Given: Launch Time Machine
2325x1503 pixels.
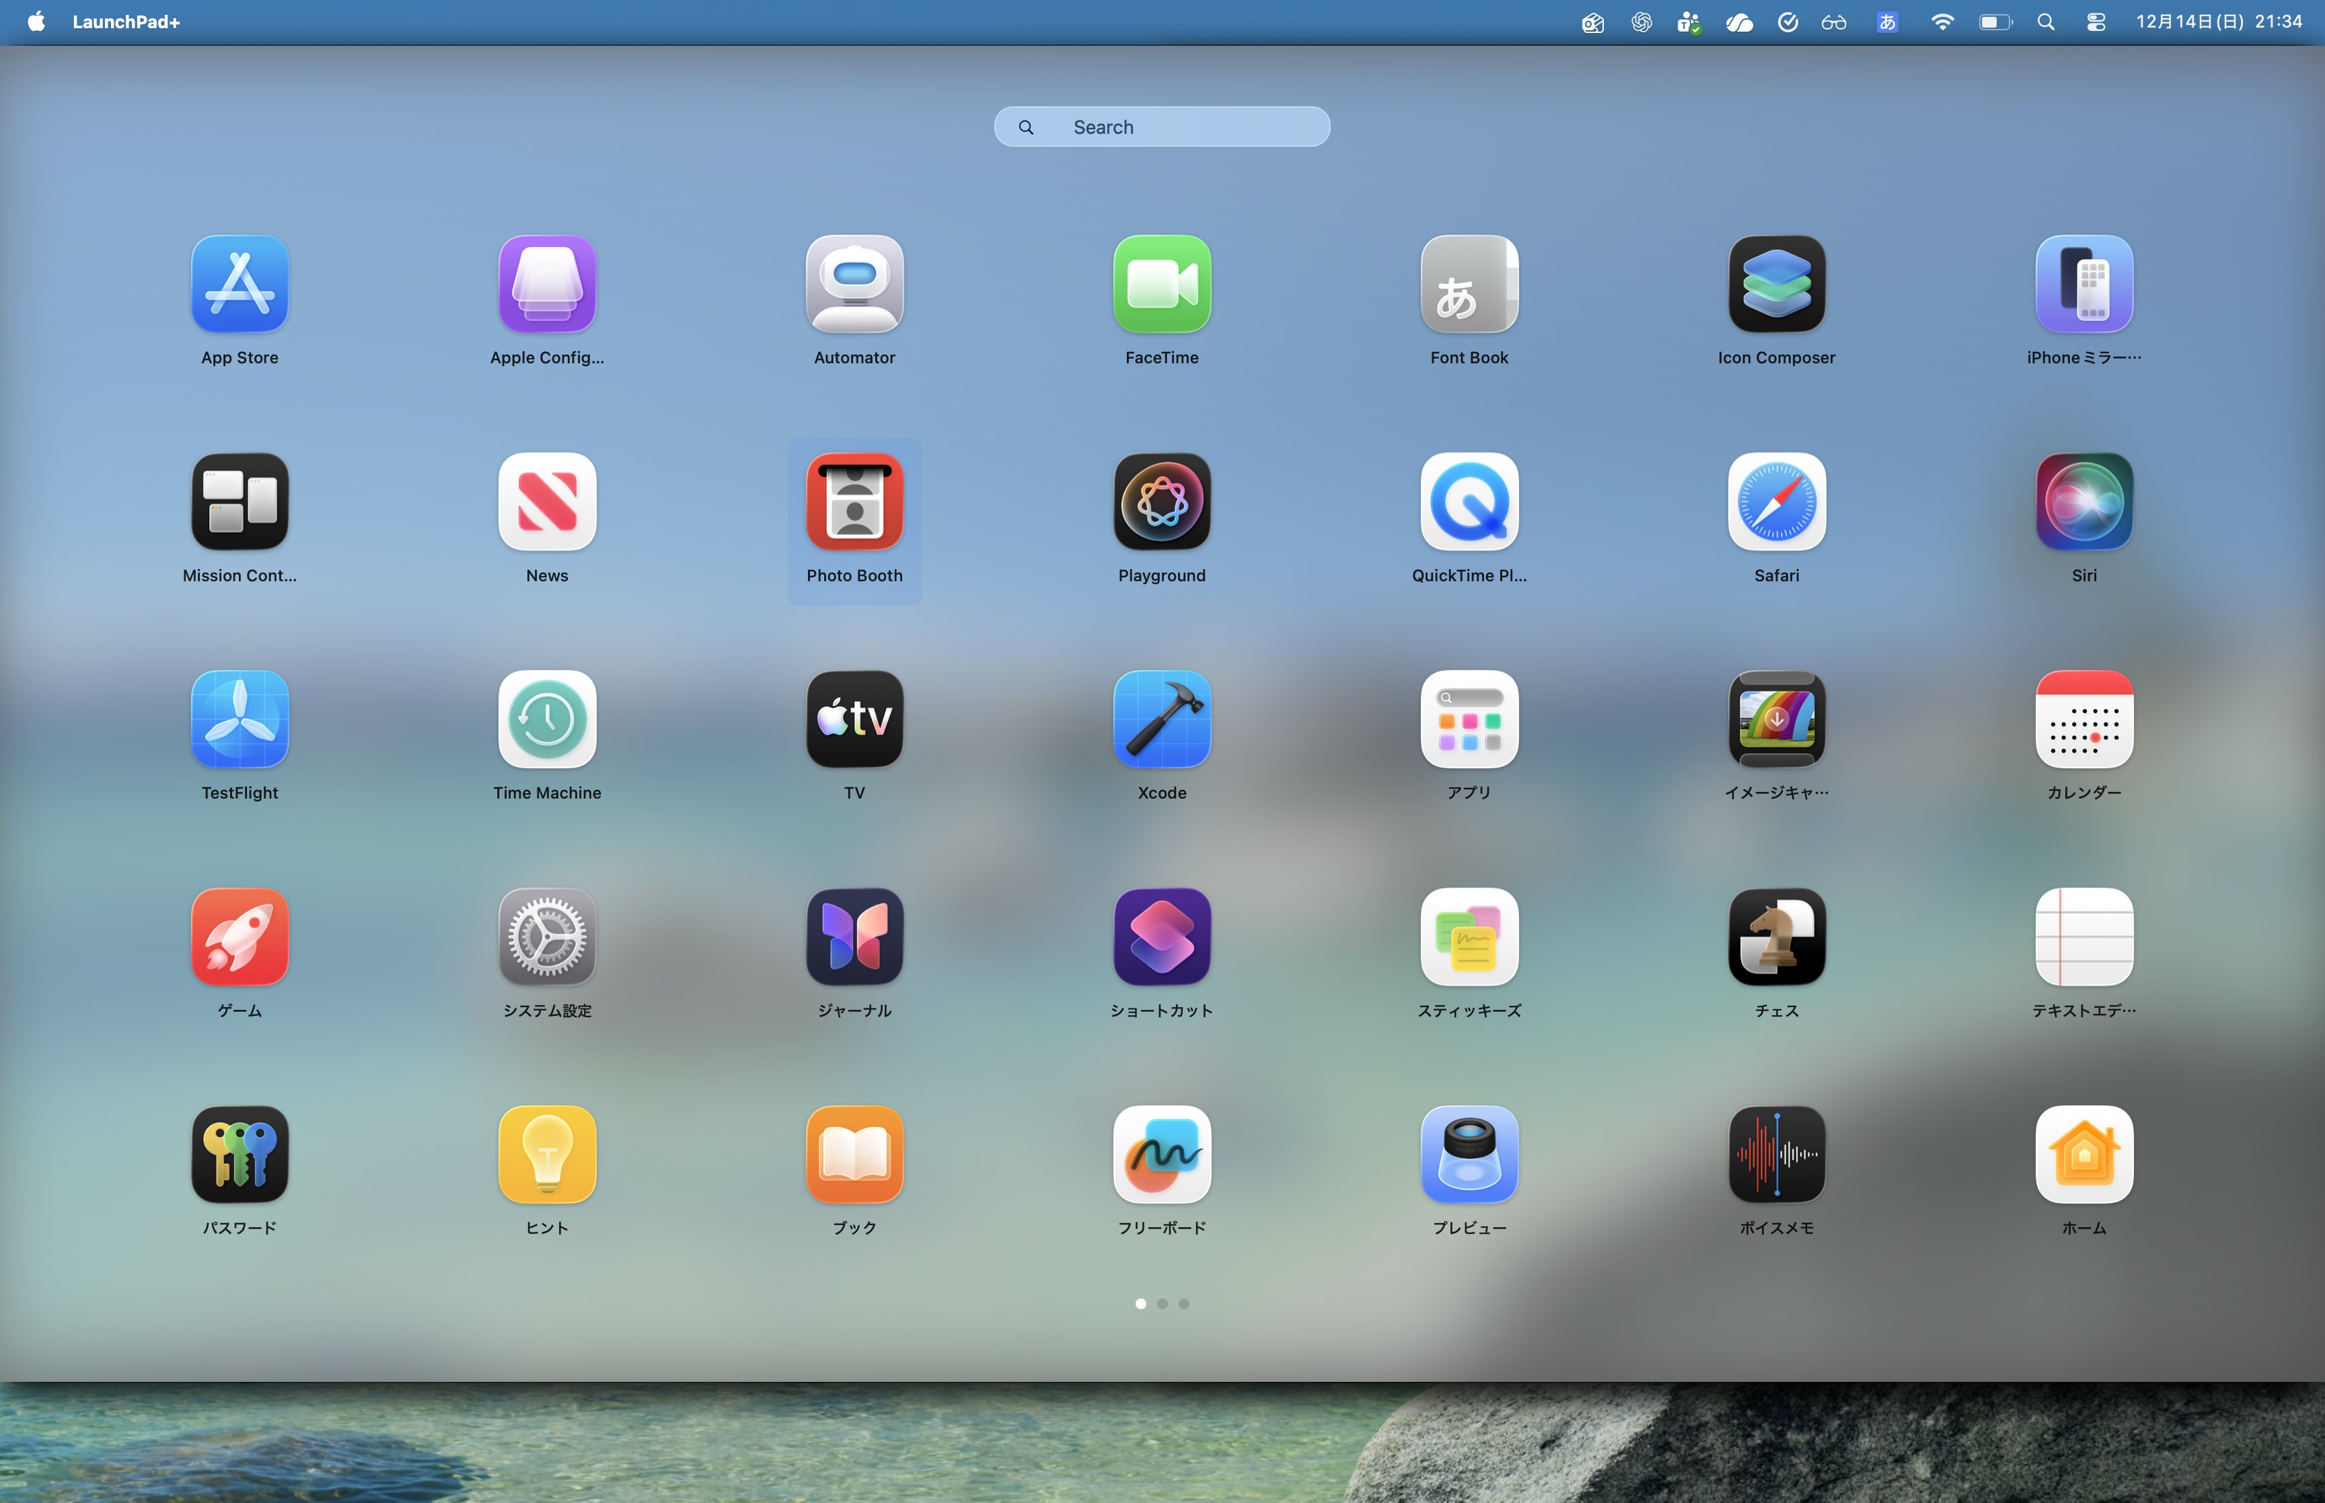Looking at the screenshot, I should [x=548, y=719].
